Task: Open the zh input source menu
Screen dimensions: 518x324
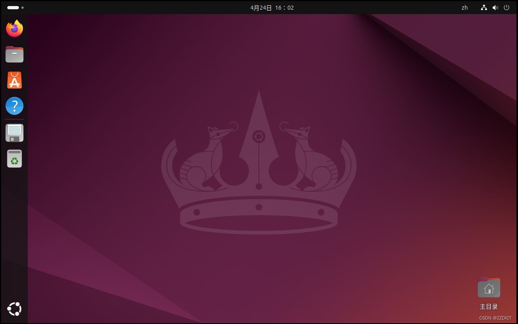Action: click(x=464, y=8)
